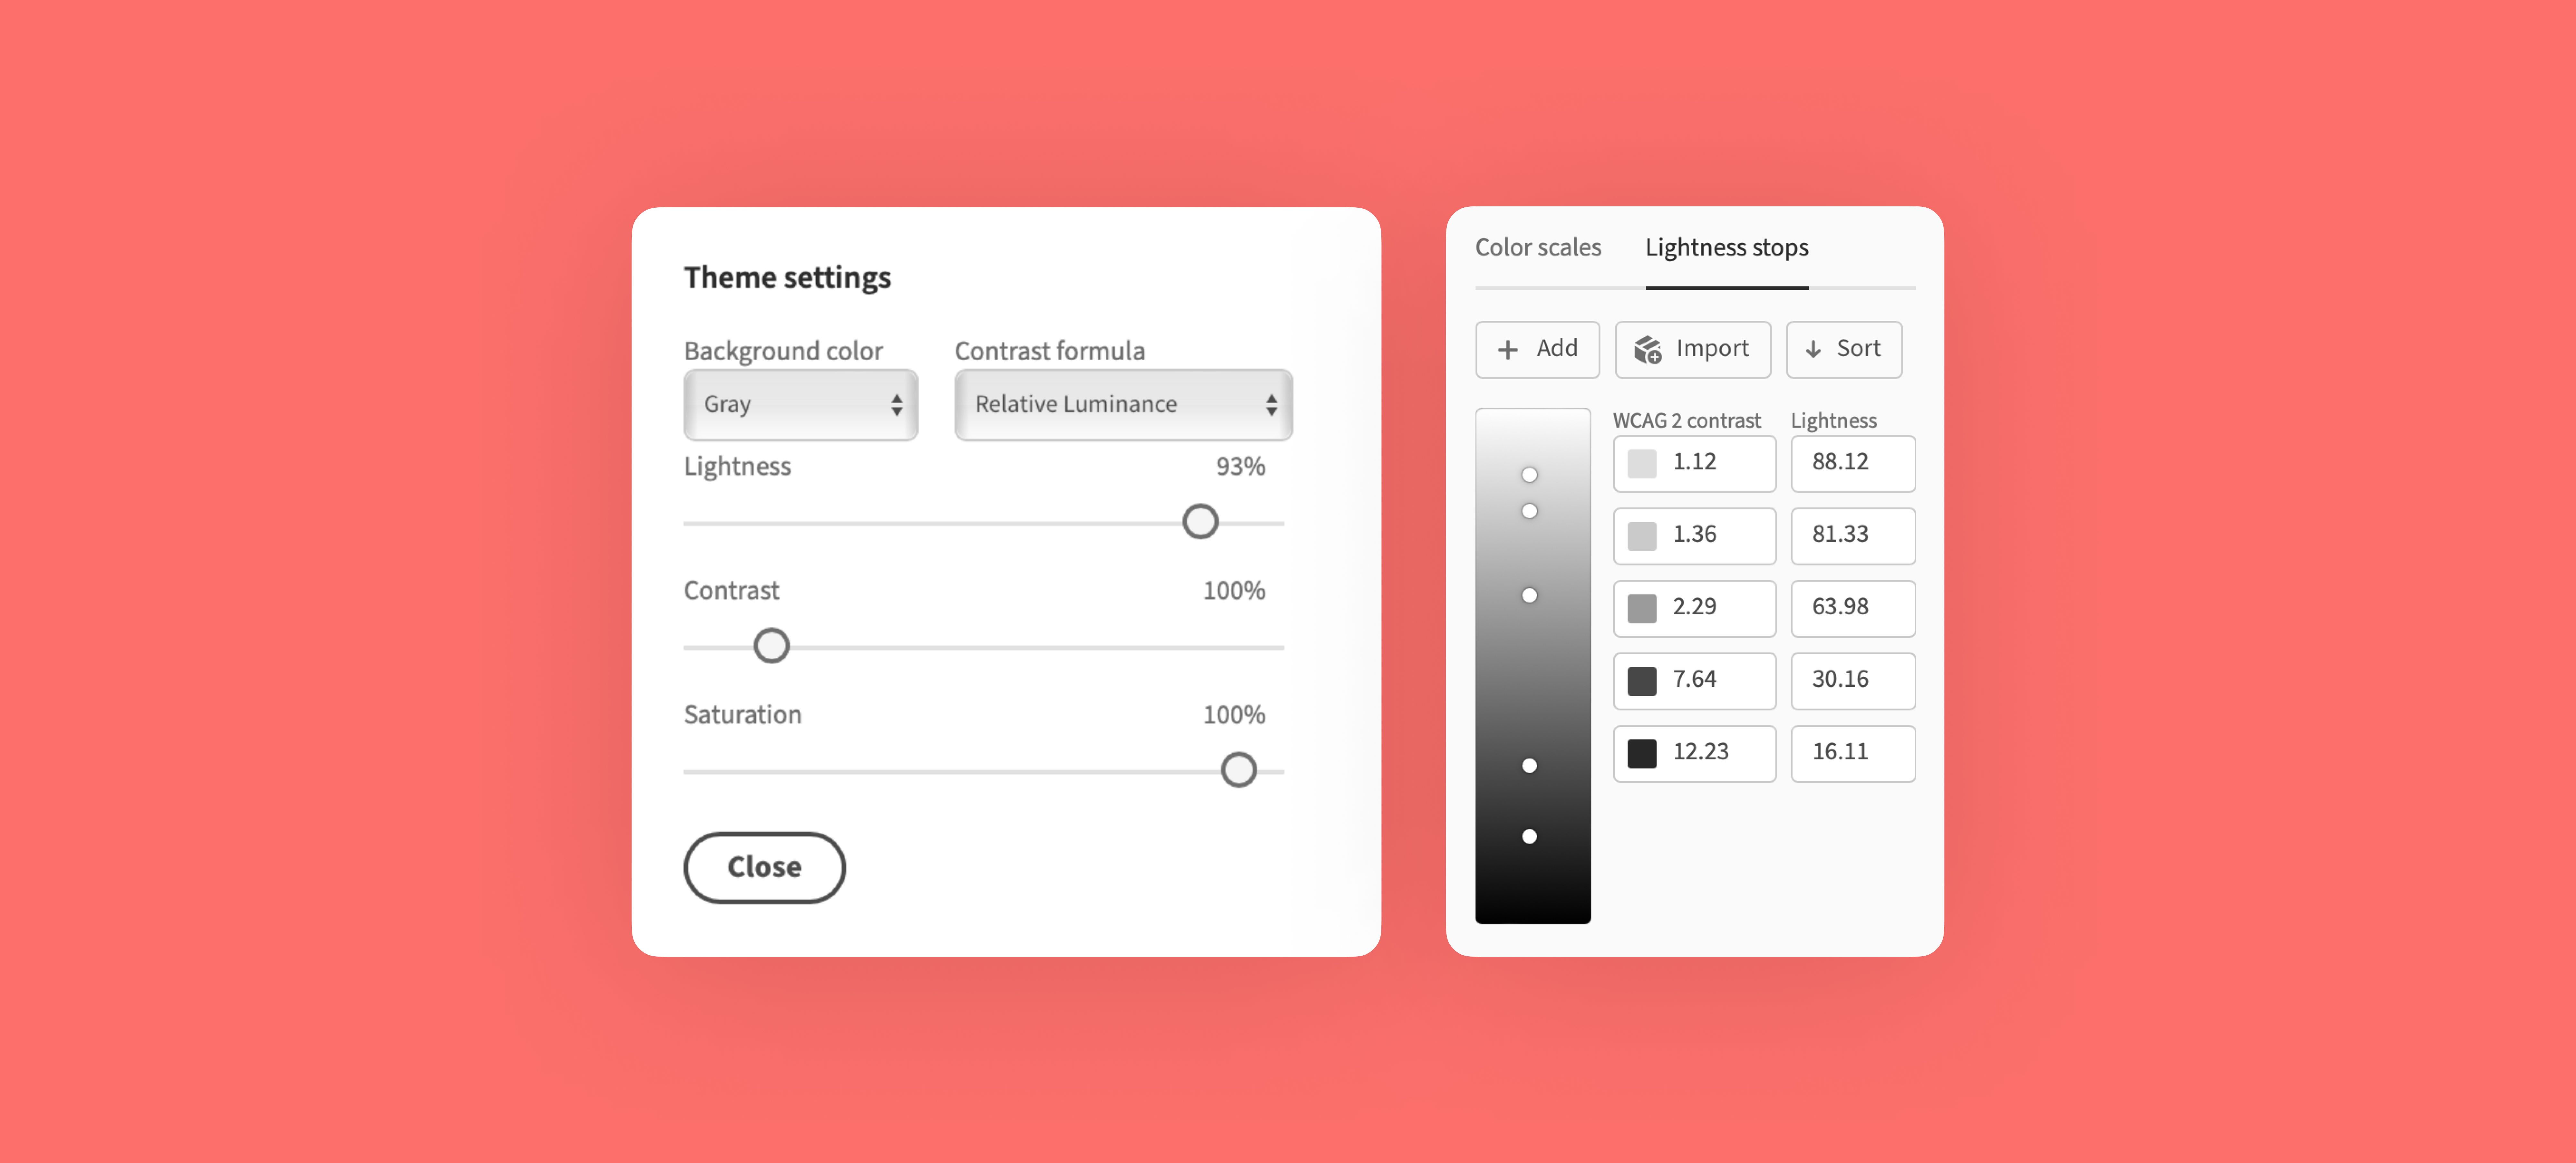Open the Background color dropdown

(x=800, y=402)
